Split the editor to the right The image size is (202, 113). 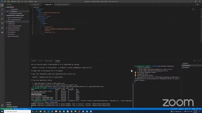(197, 4)
